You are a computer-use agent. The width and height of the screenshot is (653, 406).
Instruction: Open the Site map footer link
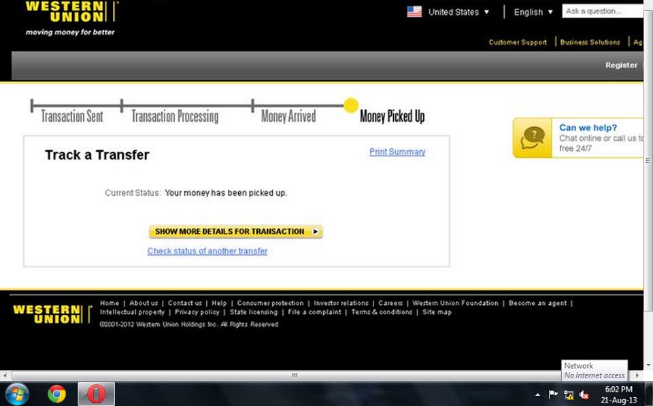(437, 312)
